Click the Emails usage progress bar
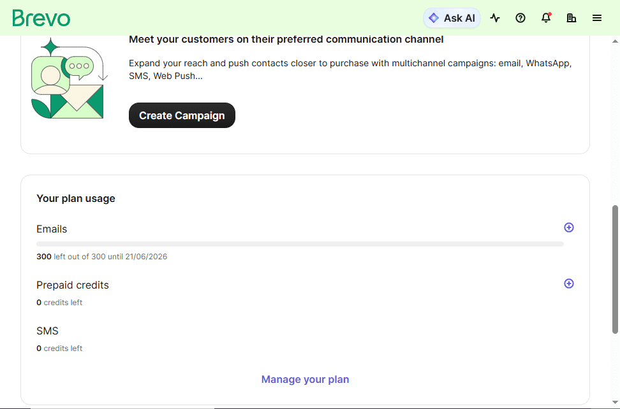This screenshot has width=620, height=409. [300, 244]
